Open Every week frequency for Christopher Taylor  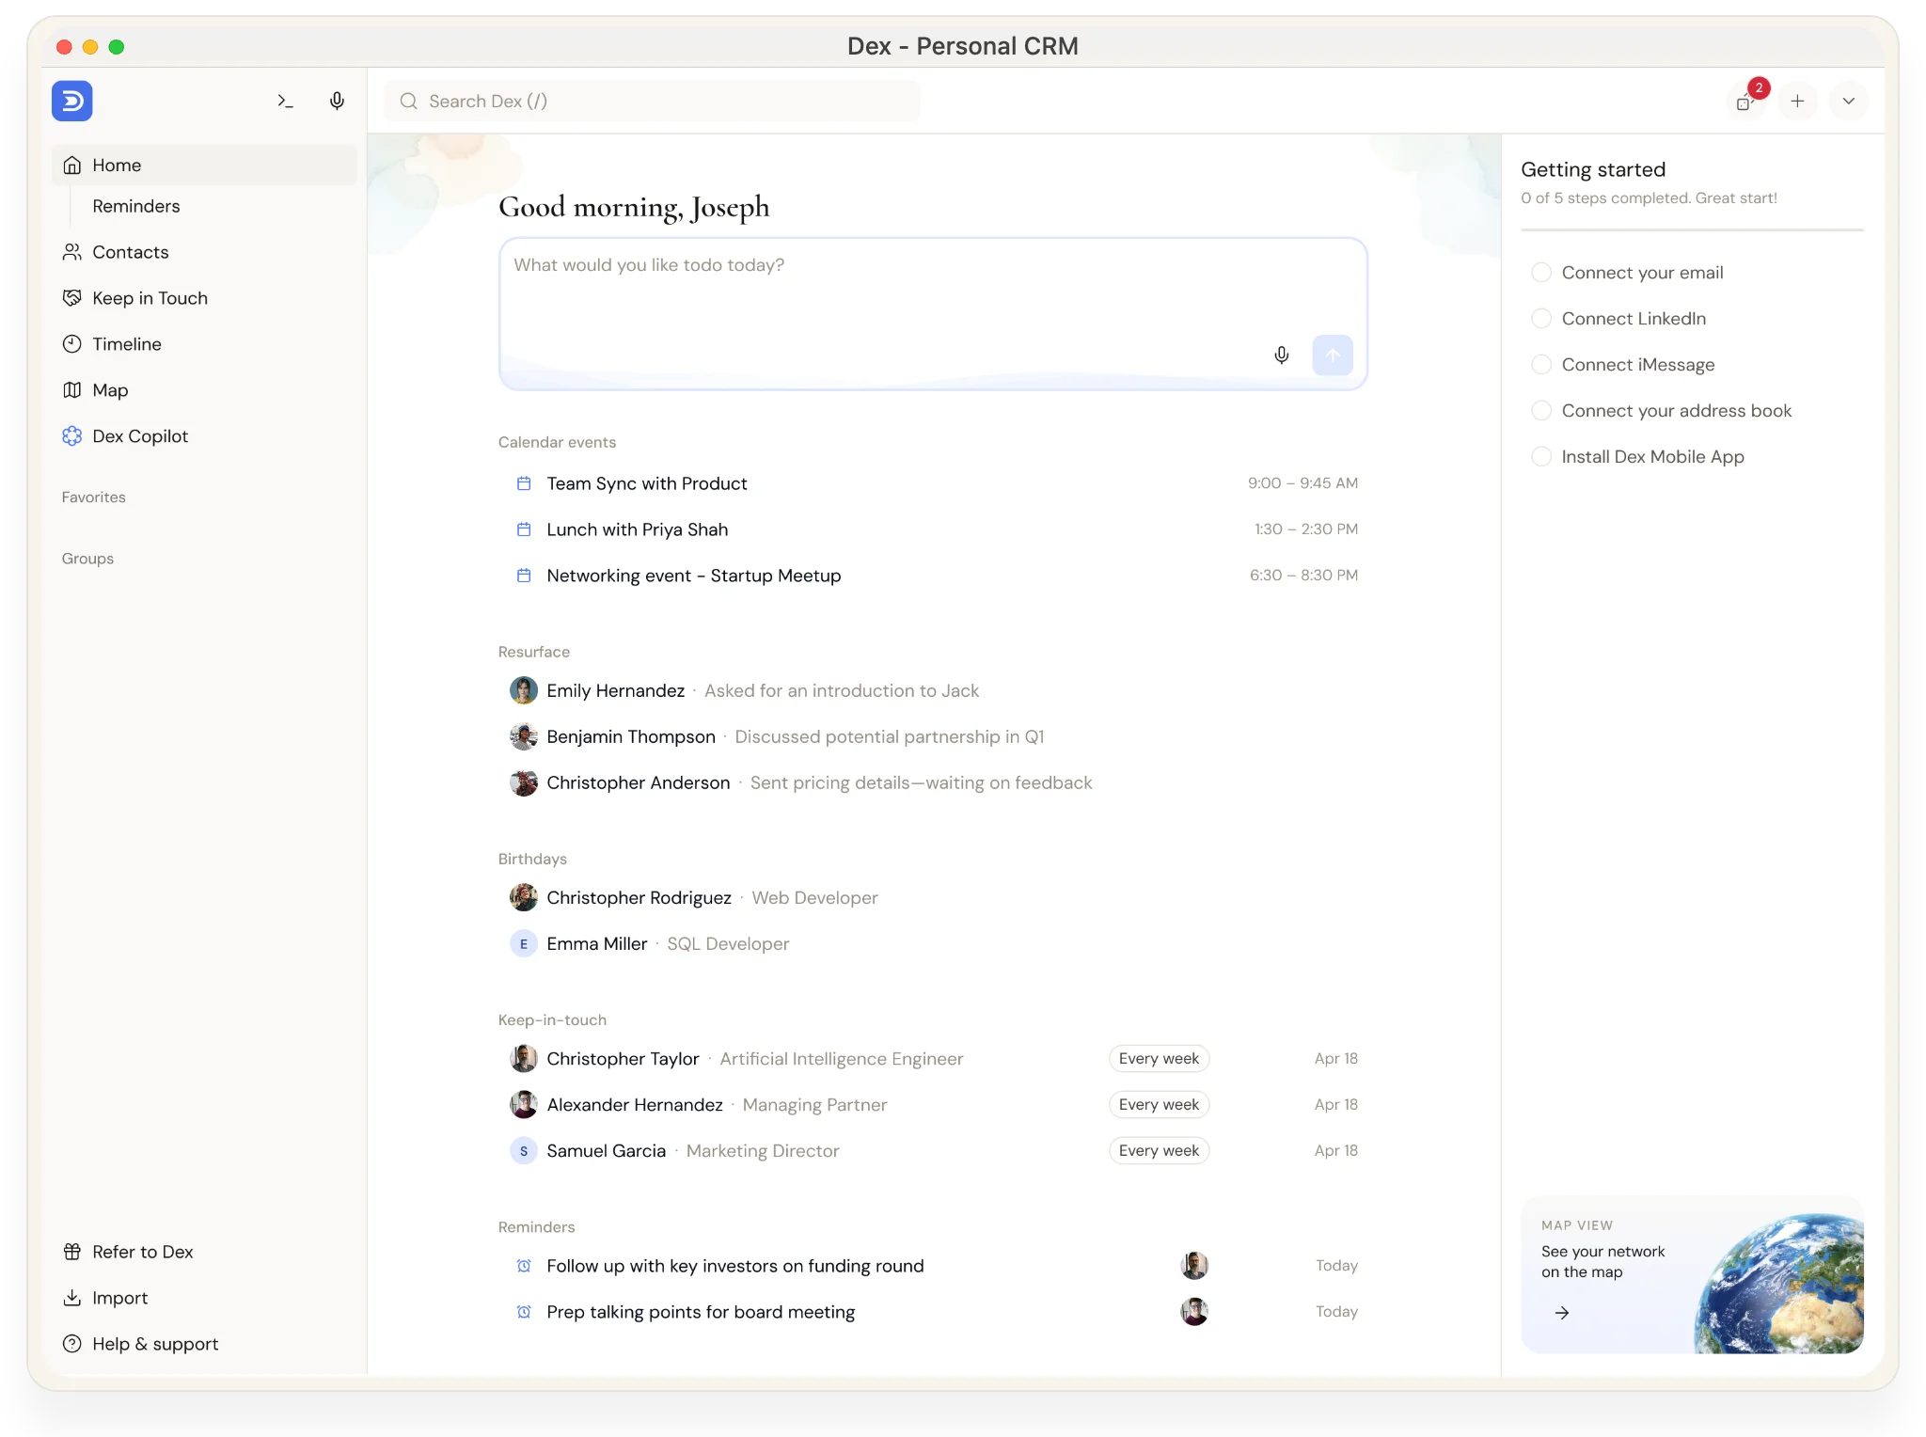(1159, 1058)
